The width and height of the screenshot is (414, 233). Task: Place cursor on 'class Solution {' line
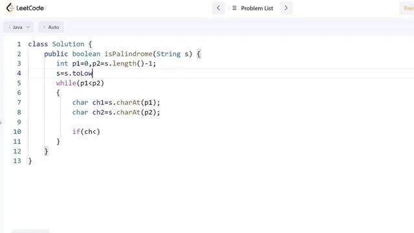pyautogui.click(x=60, y=44)
